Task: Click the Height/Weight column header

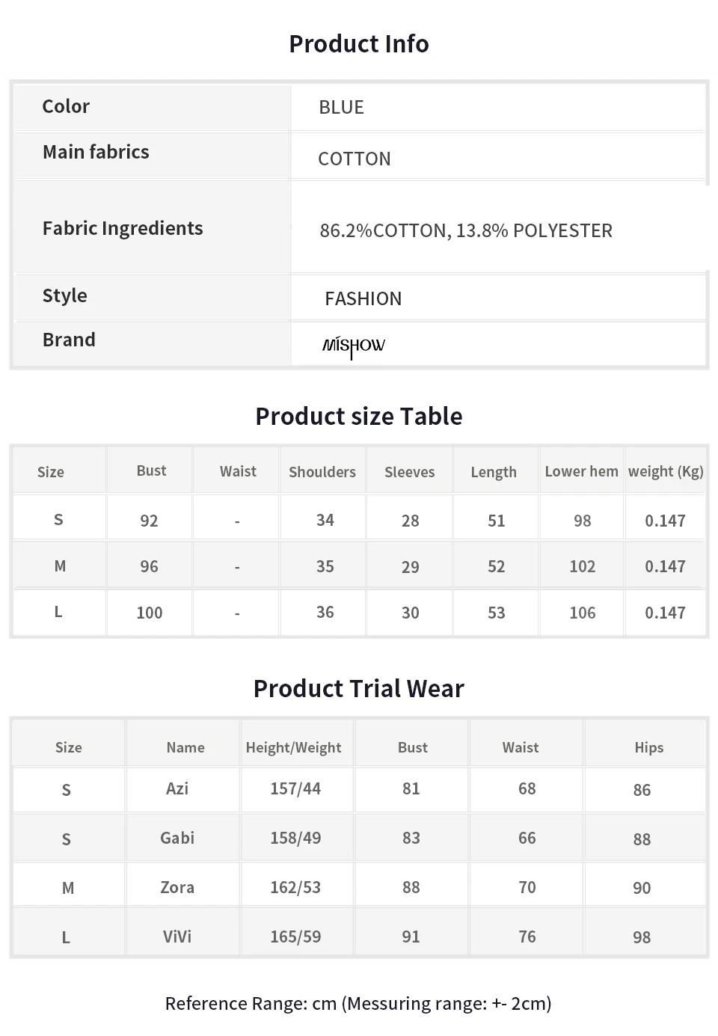Action: pos(293,747)
